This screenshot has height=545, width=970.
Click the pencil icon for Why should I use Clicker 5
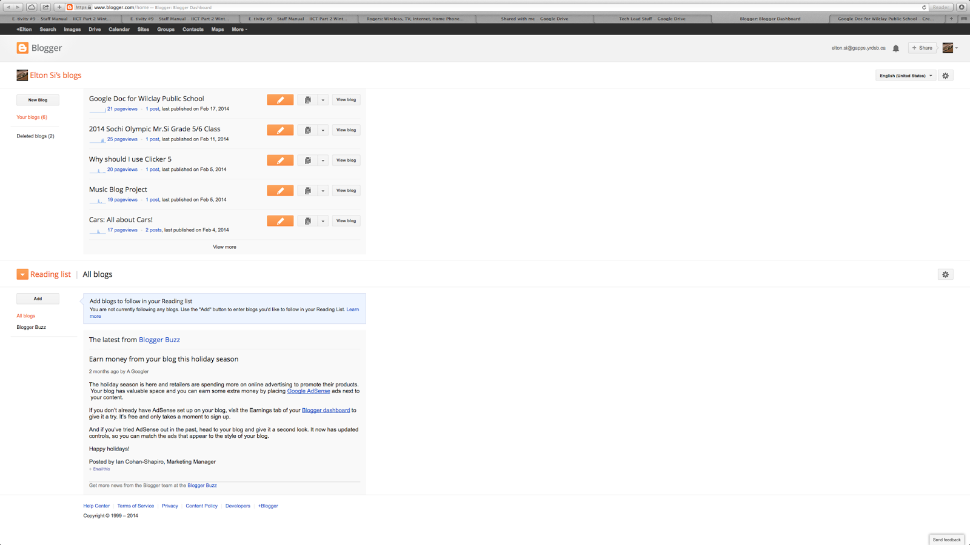coord(280,160)
